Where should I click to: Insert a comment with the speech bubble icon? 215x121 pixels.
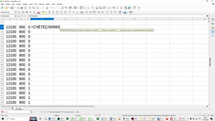coord(118,8)
